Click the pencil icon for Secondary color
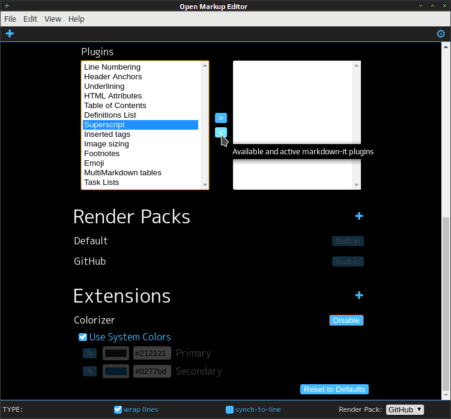 pyautogui.click(x=89, y=371)
